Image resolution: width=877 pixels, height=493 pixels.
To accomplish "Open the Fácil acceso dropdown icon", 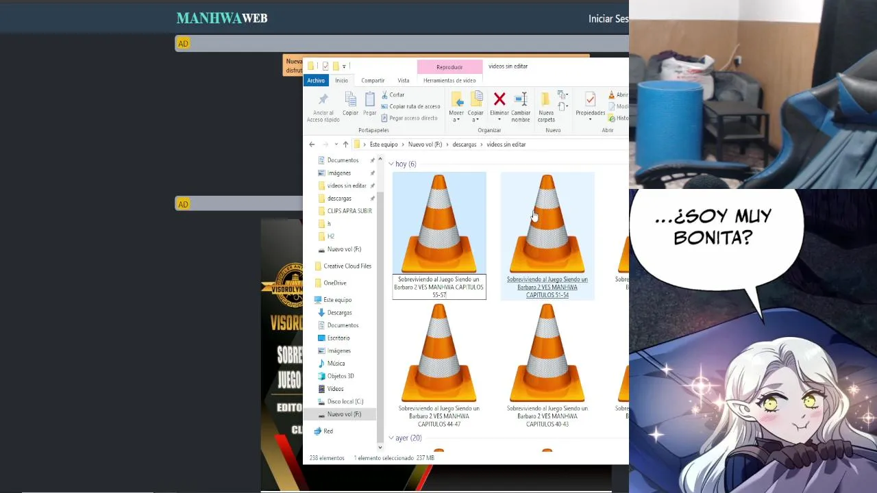I will coord(563,106).
